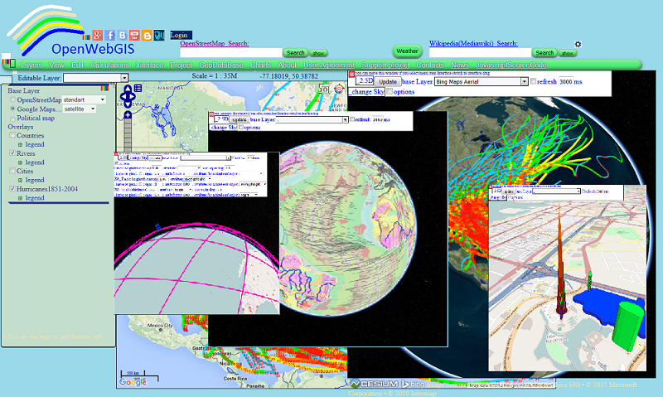Open the gear settings icon near Wikipedia search
The width and height of the screenshot is (663, 397).
578,44
